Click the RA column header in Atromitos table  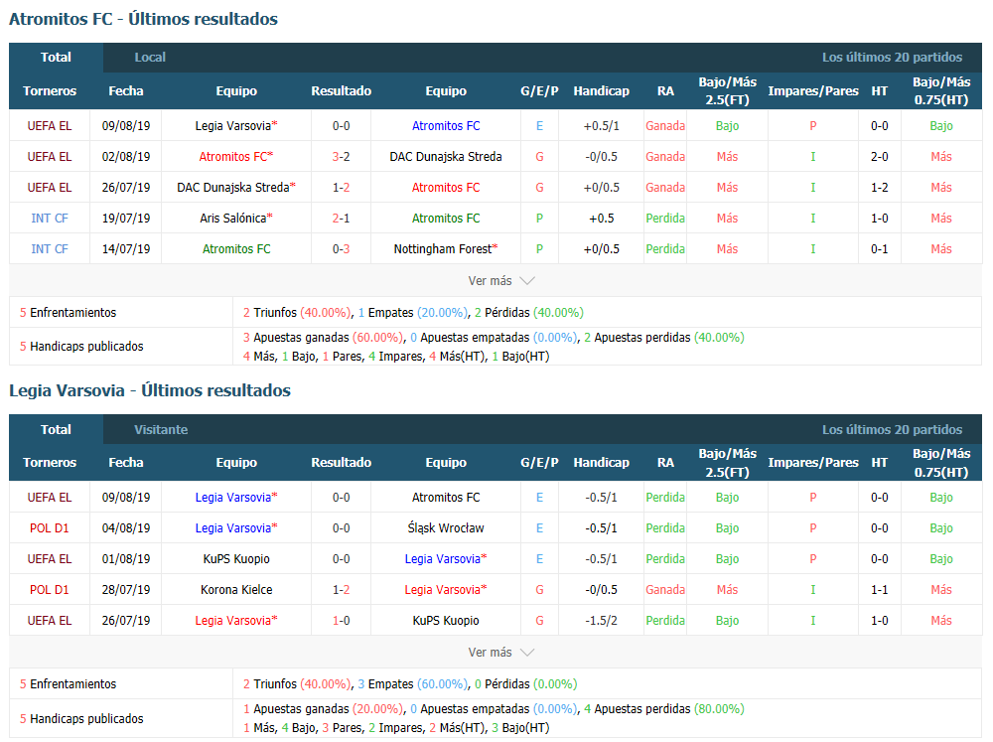tap(665, 91)
